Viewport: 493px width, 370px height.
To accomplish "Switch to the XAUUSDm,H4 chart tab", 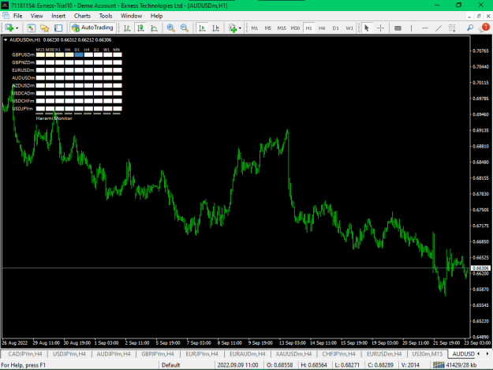I will click(293, 354).
